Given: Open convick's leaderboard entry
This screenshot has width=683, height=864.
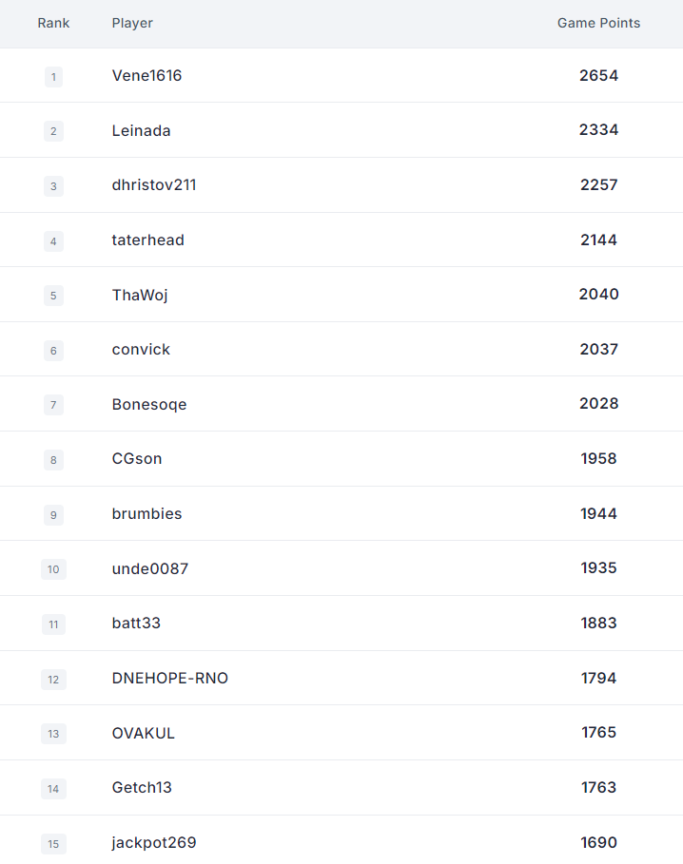Looking at the screenshot, I should [141, 350].
